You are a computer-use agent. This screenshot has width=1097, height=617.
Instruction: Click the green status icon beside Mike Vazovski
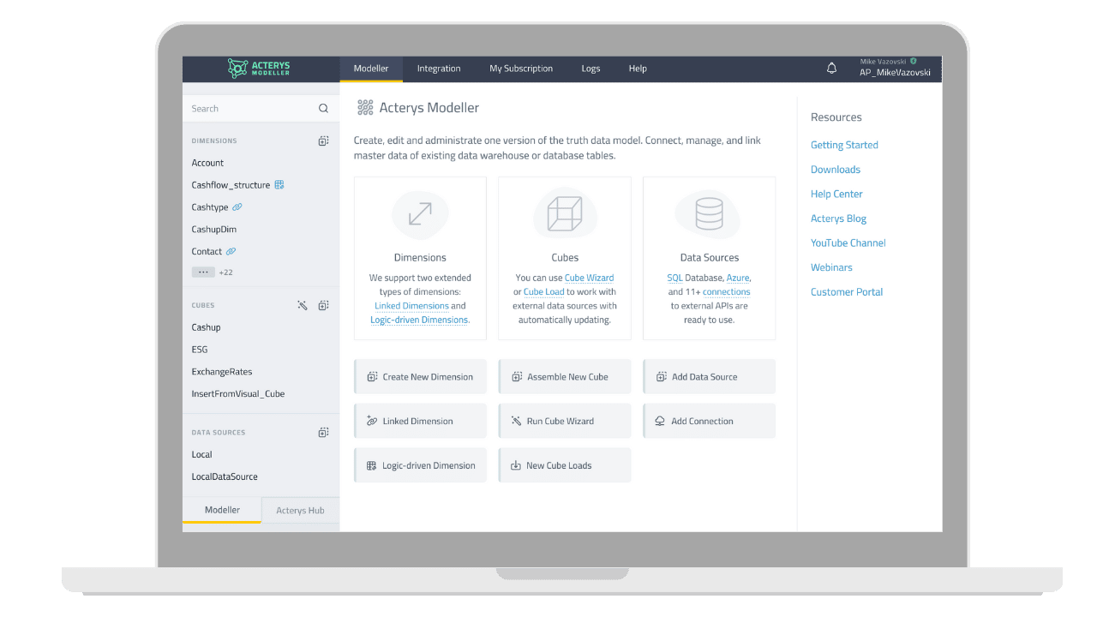click(x=914, y=61)
